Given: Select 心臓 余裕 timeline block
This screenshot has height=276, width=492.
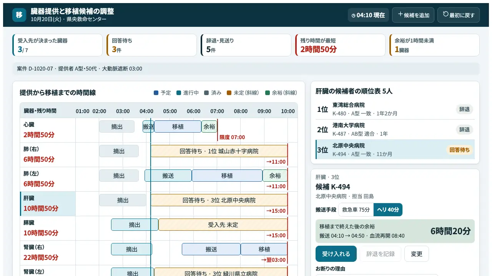Looking at the screenshot, I should (x=209, y=127).
